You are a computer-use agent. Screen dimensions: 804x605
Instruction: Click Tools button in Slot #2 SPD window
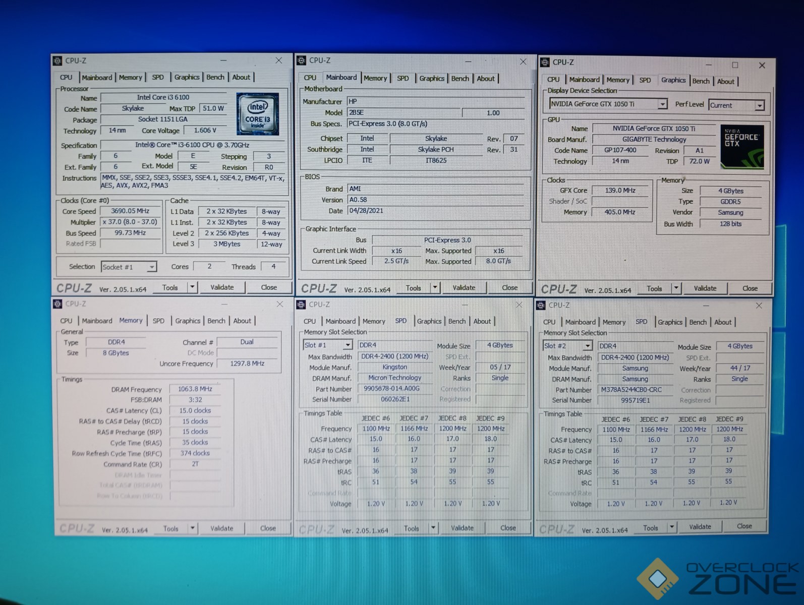tap(650, 528)
